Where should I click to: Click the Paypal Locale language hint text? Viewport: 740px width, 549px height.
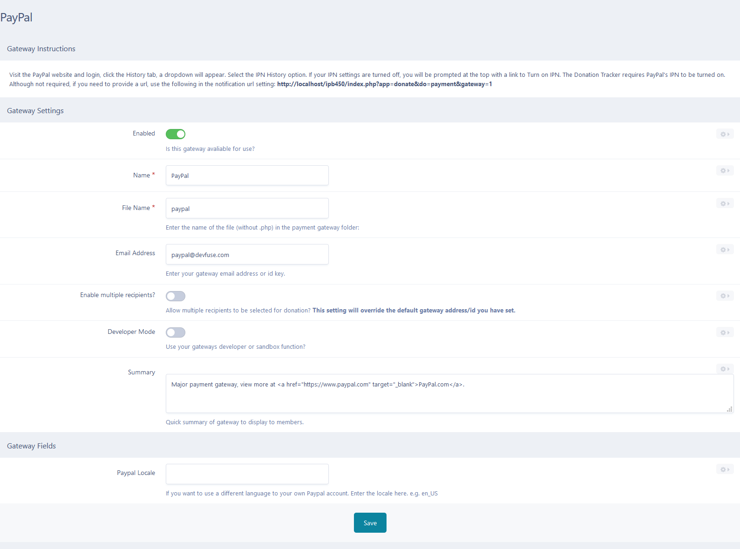[302, 494]
